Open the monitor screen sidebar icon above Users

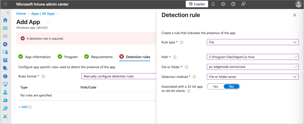[x=5, y=84]
